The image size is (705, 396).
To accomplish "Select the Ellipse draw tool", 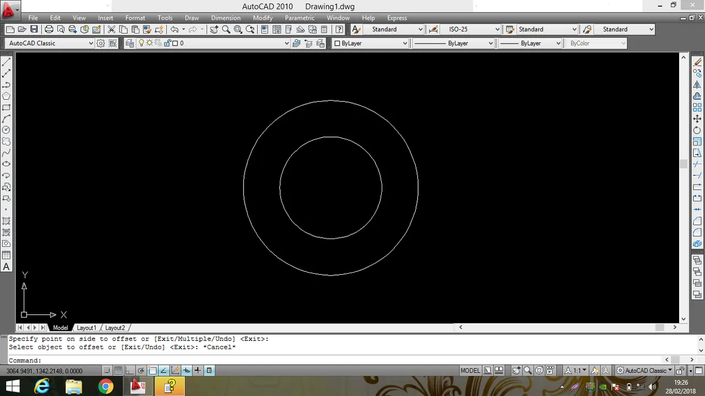I will coord(7,164).
